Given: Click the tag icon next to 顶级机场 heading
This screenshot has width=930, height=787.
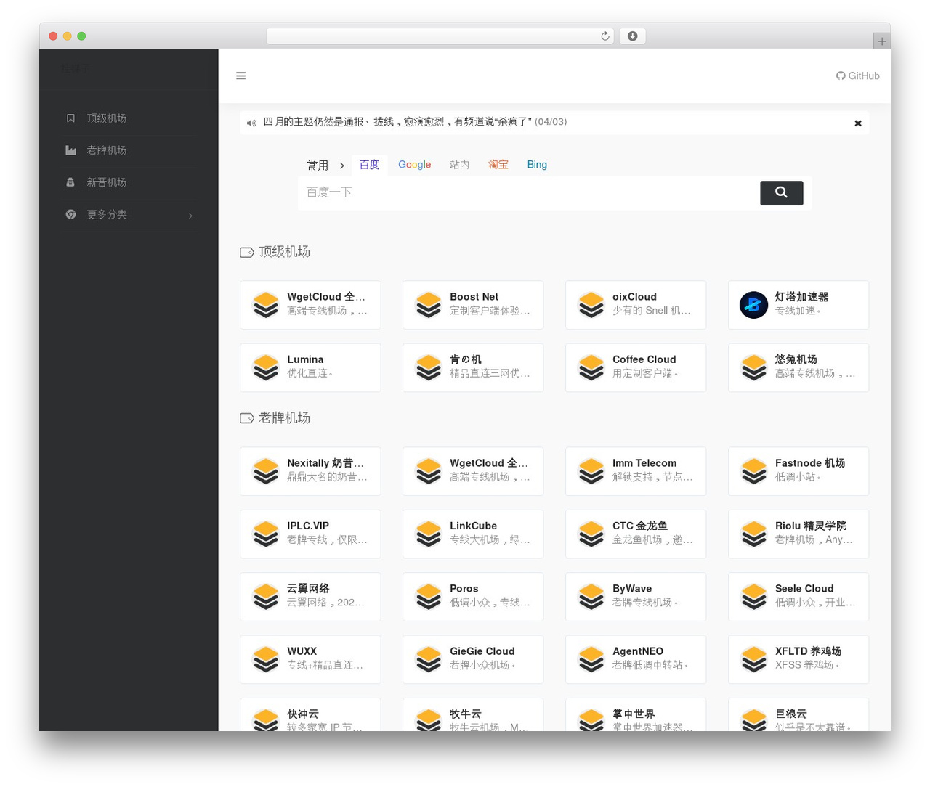Looking at the screenshot, I should [x=247, y=252].
